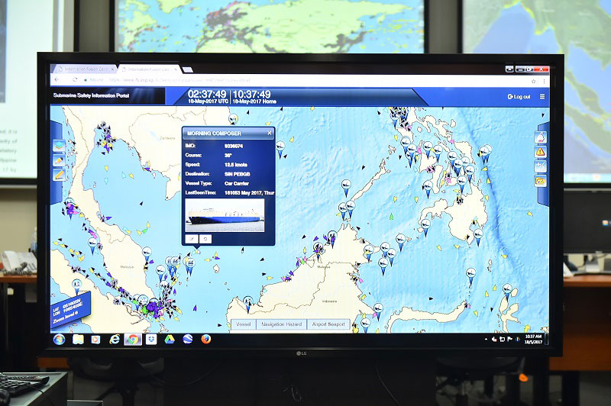This screenshot has height=406, width=611.
Task: Open the warning triangle hazard panel
Action: tap(541, 152)
